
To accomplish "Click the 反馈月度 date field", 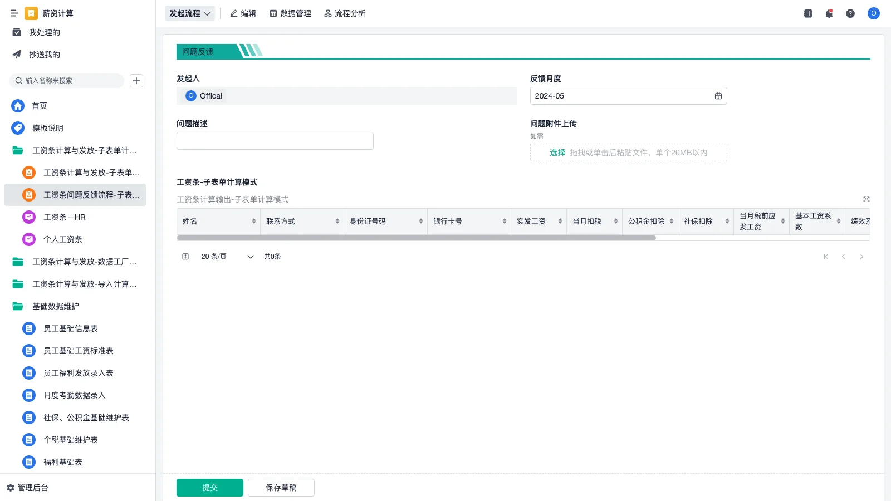I will tap(629, 96).
